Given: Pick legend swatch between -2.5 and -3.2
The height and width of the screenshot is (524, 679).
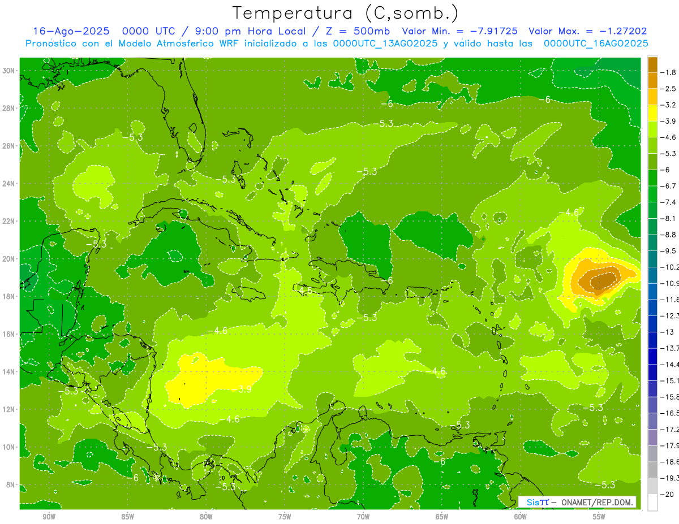Looking at the screenshot, I should click(x=652, y=97).
